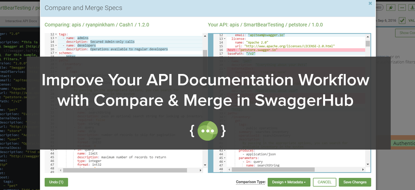Click the Comparing: apis / ryanpinkham / Cash1 heading
This screenshot has width=415, height=190.
[x=97, y=25]
